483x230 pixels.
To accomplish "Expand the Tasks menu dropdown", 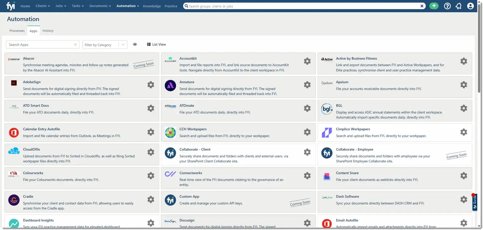I will pyautogui.click(x=78, y=6).
